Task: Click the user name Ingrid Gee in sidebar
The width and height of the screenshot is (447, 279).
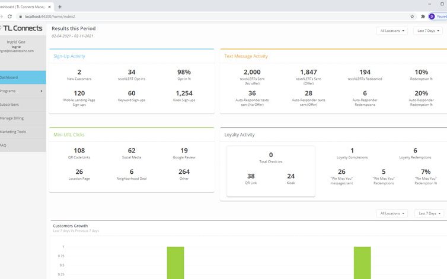Action: click(x=16, y=42)
